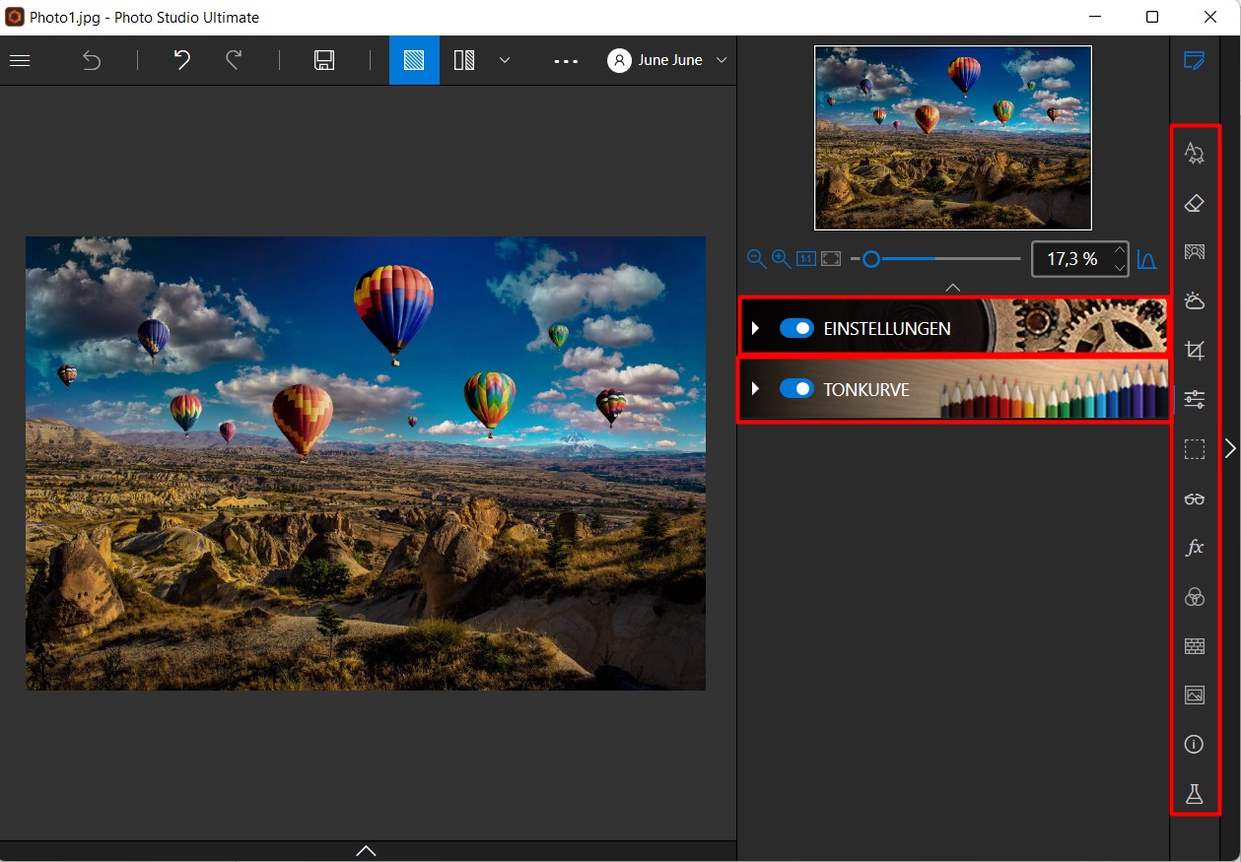This screenshot has width=1241, height=862.
Task: Click the revert arrow icon
Action: tap(91, 60)
